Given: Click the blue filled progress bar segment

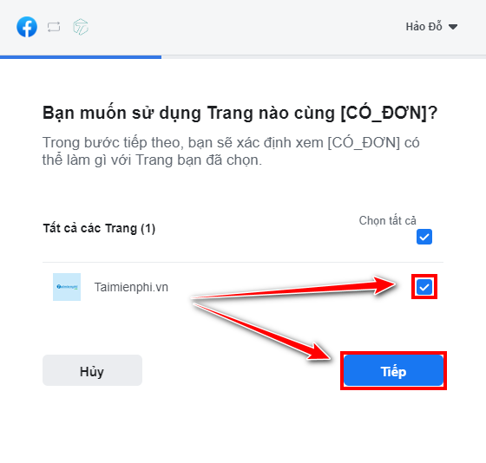Looking at the screenshot, I should (81, 57).
